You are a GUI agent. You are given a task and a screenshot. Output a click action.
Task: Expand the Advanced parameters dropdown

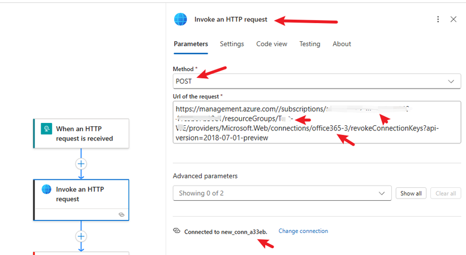tap(282, 194)
